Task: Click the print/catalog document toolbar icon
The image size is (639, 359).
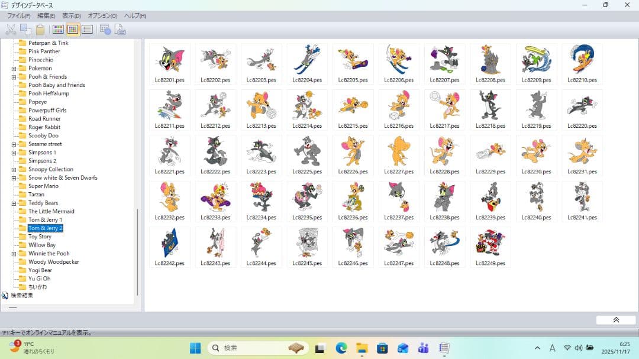Action: click(120, 30)
